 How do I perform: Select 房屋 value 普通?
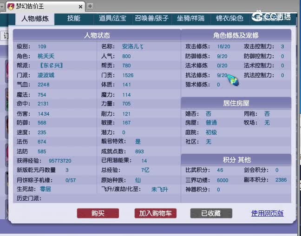pos(211,123)
